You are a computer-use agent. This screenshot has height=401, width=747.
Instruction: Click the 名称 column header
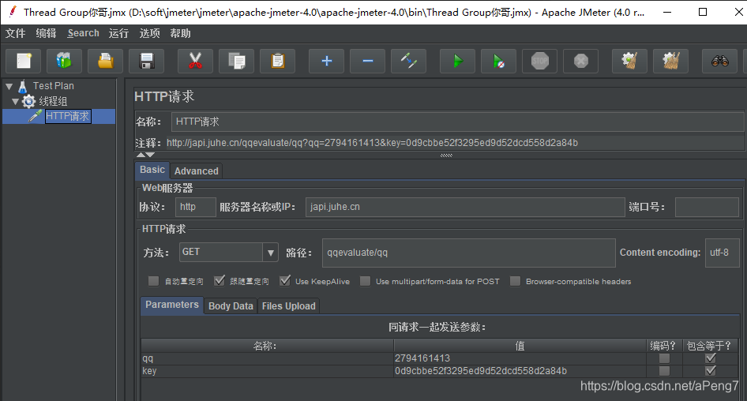pyautogui.click(x=267, y=346)
